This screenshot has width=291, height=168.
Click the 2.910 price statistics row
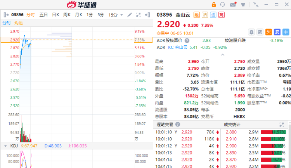pos(255,139)
